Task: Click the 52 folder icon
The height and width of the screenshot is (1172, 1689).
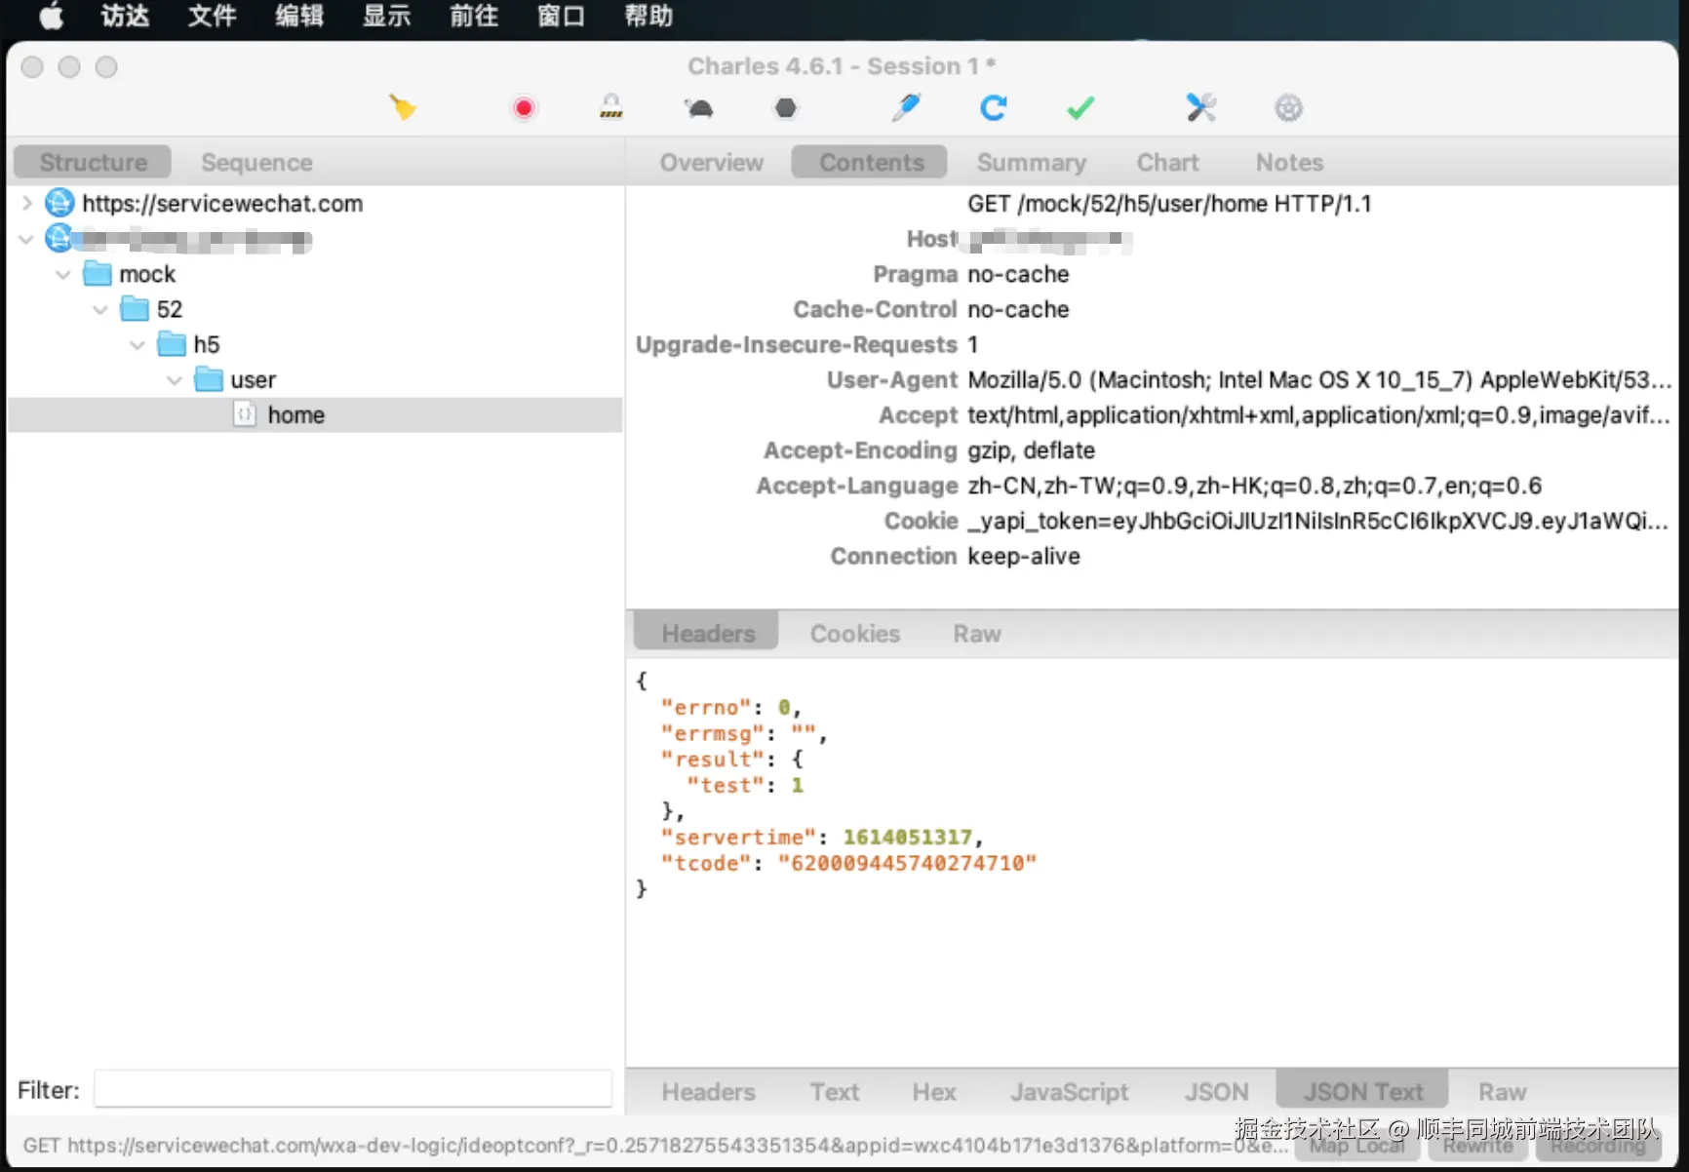Action: click(135, 309)
